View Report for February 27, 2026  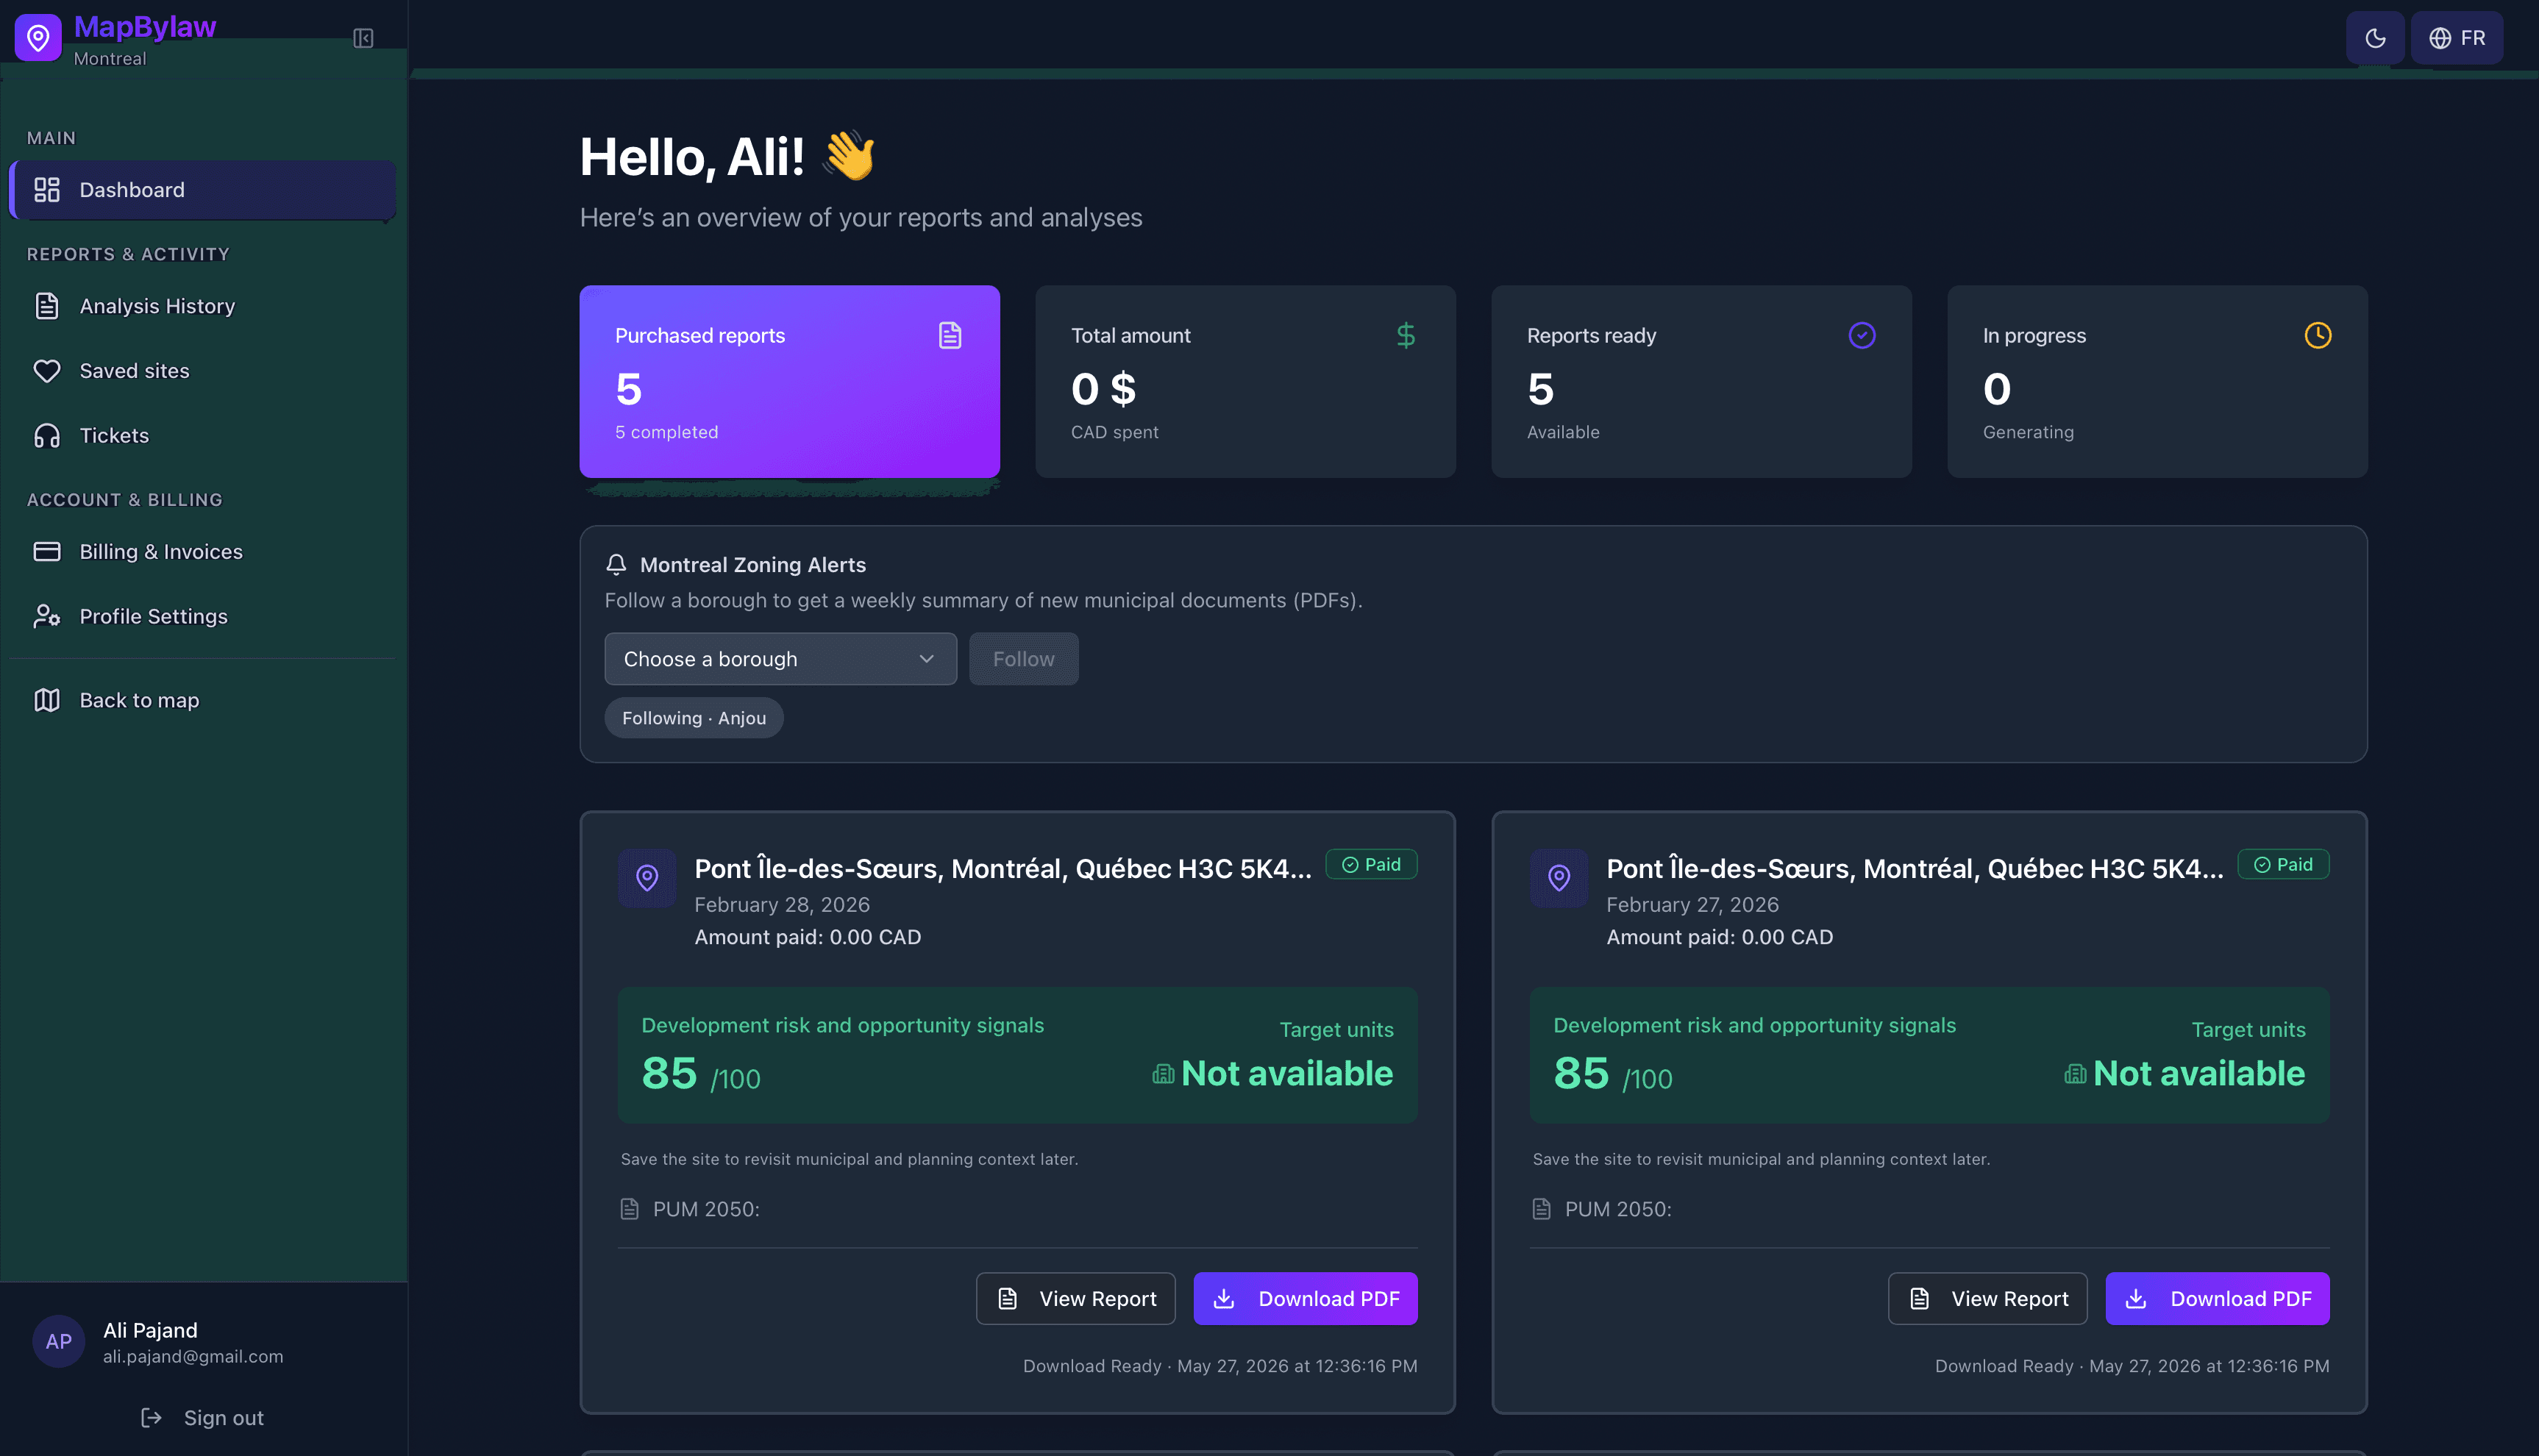[1987, 1299]
